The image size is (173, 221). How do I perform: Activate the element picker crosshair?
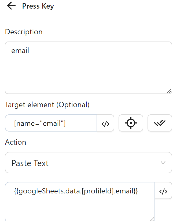tap(131, 123)
